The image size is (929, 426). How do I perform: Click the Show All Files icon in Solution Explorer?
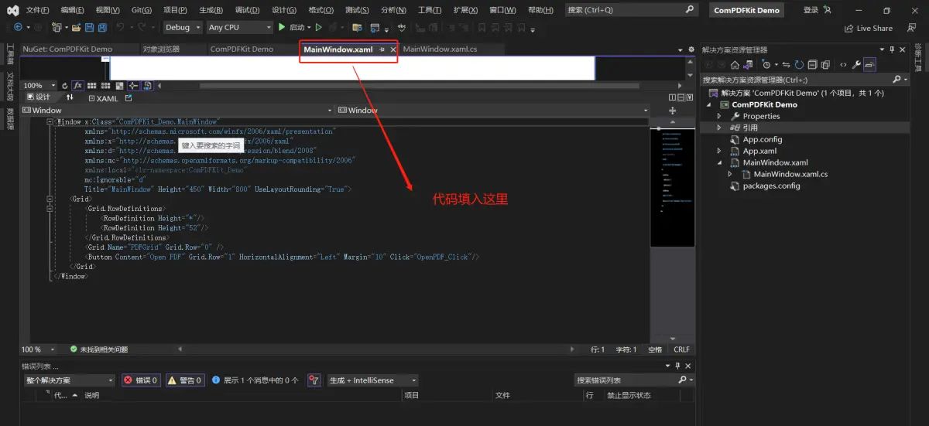coord(825,65)
